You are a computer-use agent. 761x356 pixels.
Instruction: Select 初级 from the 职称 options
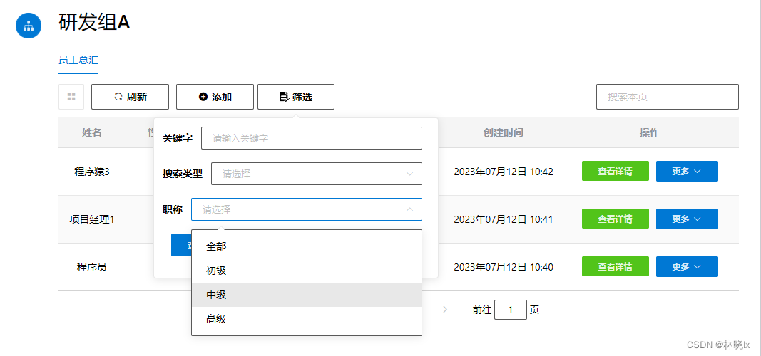click(x=216, y=271)
